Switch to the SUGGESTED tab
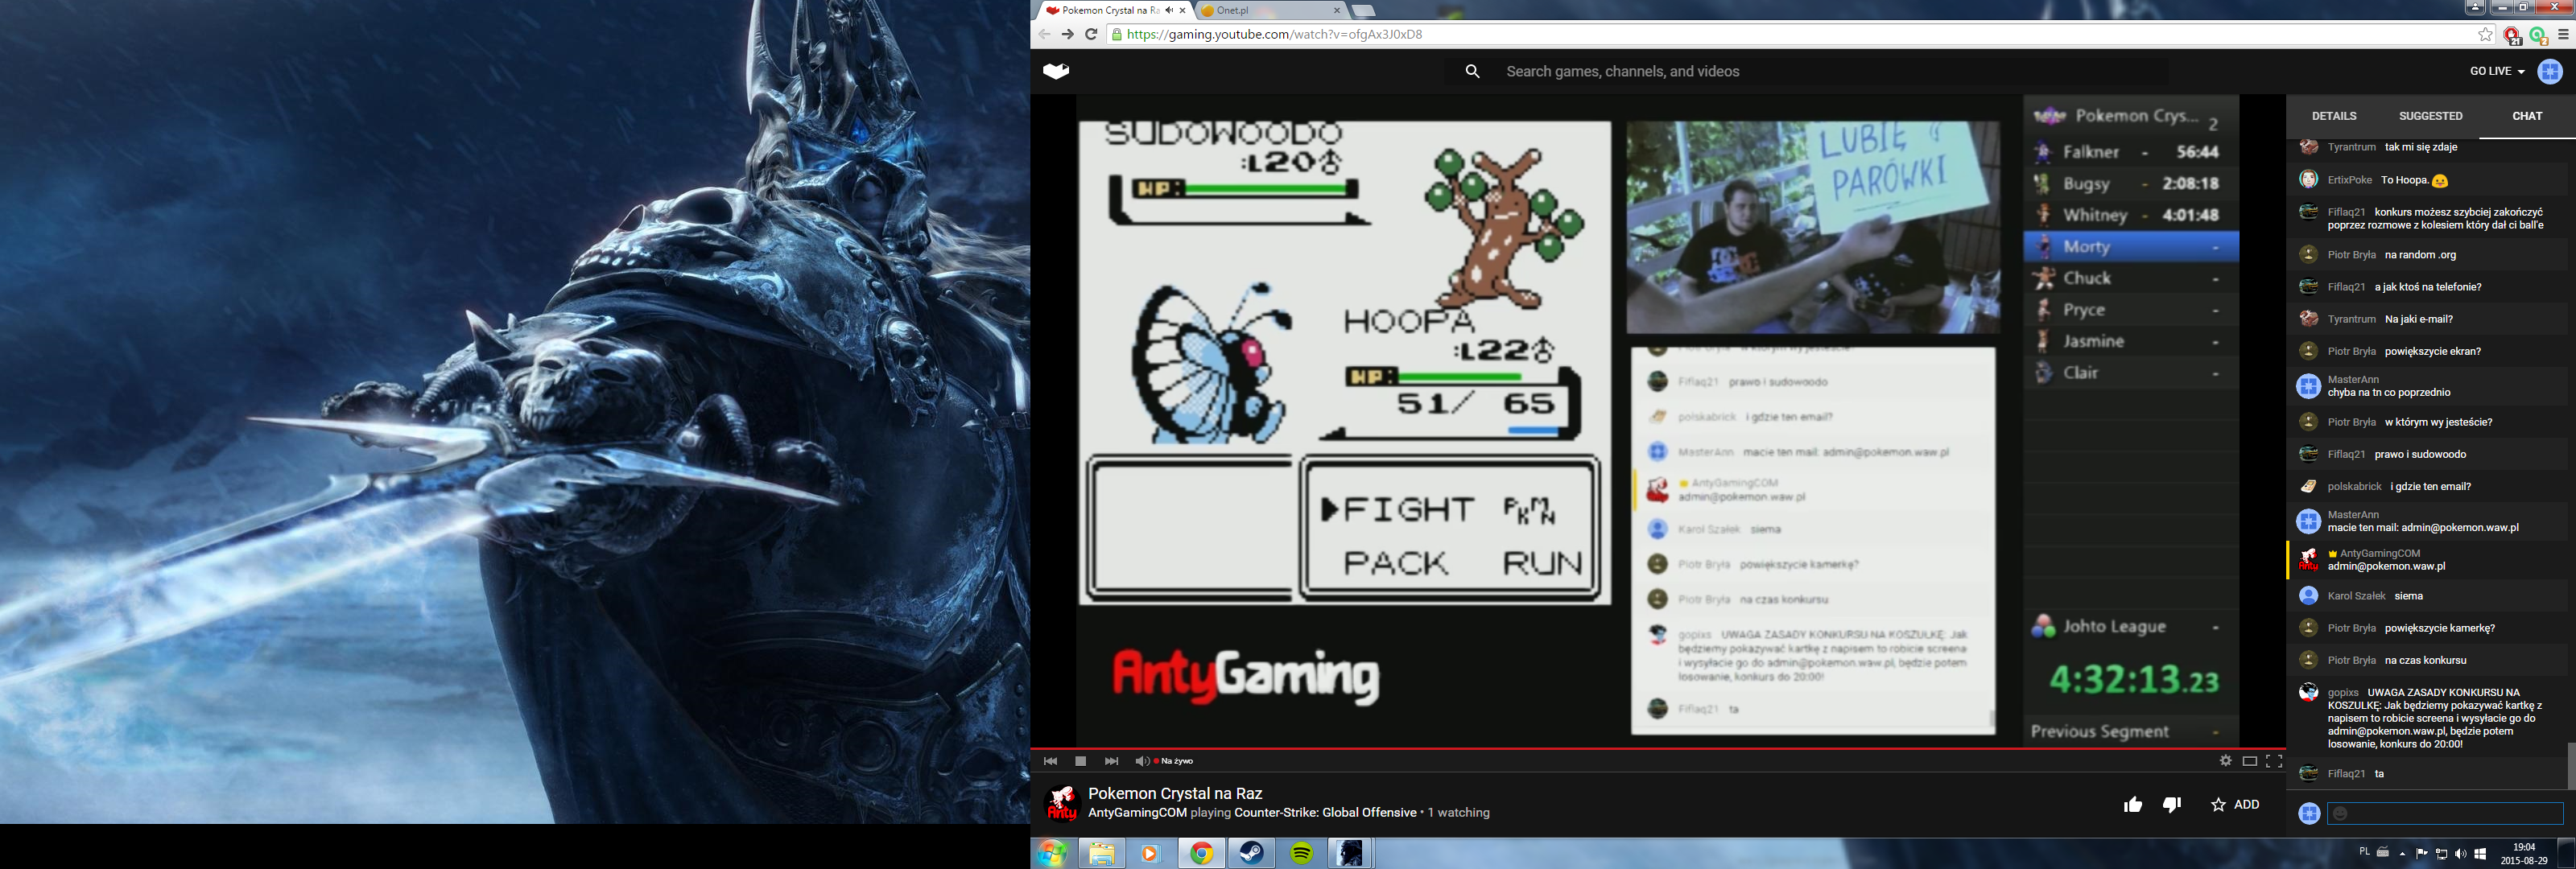Image resolution: width=2576 pixels, height=869 pixels. (2430, 116)
